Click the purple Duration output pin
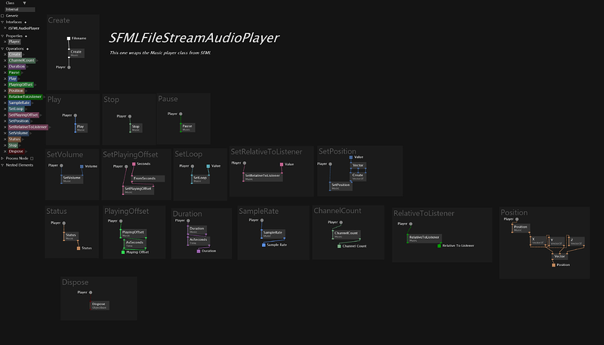 click(x=199, y=252)
